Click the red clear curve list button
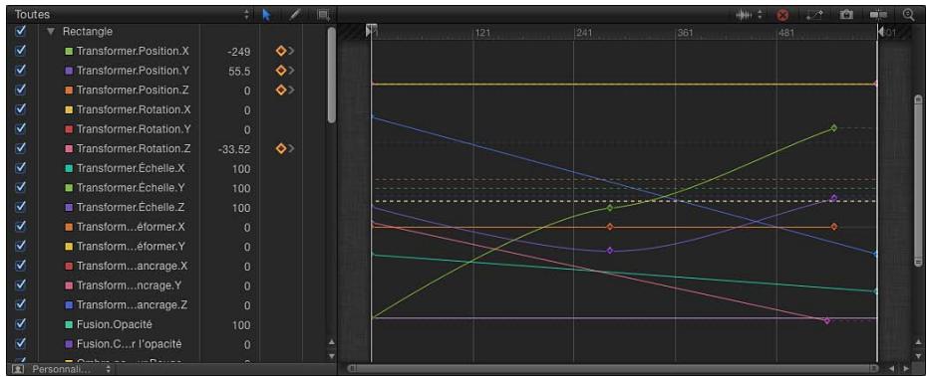 tap(782, 15)
